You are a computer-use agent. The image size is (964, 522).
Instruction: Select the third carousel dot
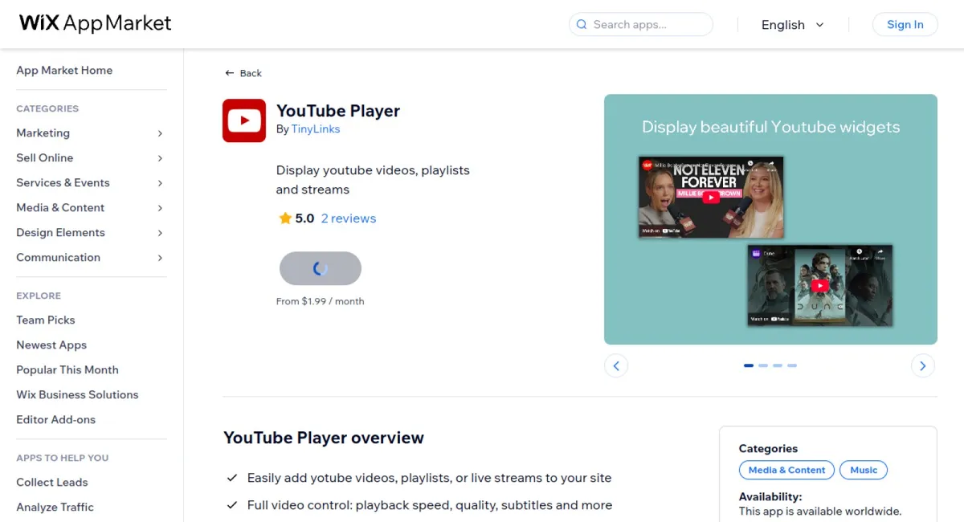pyautogui.click(x=778, y=366)
